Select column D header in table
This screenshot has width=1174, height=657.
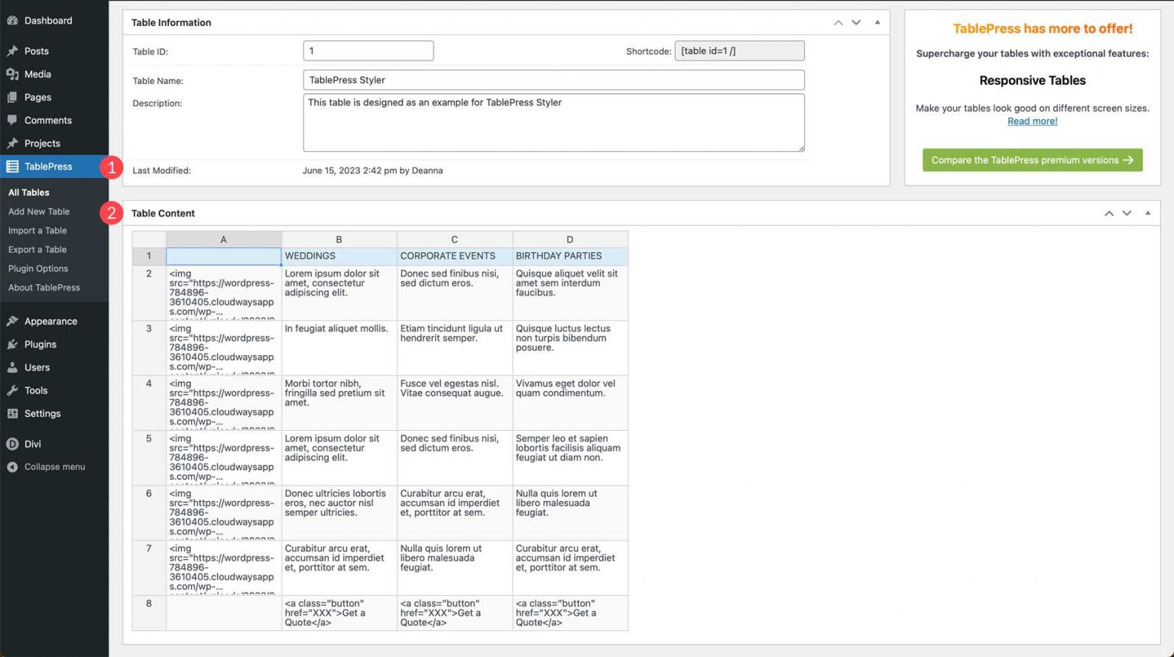click(569, 239)
